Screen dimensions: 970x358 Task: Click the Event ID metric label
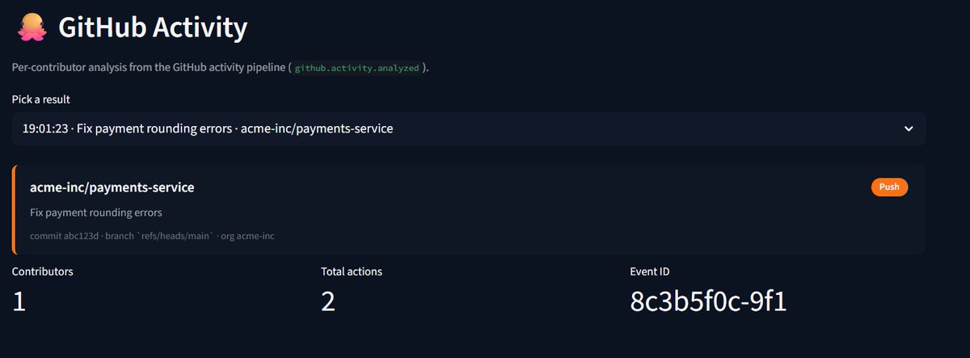click(649, 272)
